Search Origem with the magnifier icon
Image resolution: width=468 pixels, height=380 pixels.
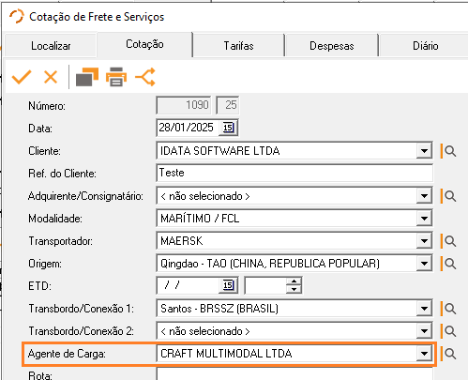click(x=448, y=264)
